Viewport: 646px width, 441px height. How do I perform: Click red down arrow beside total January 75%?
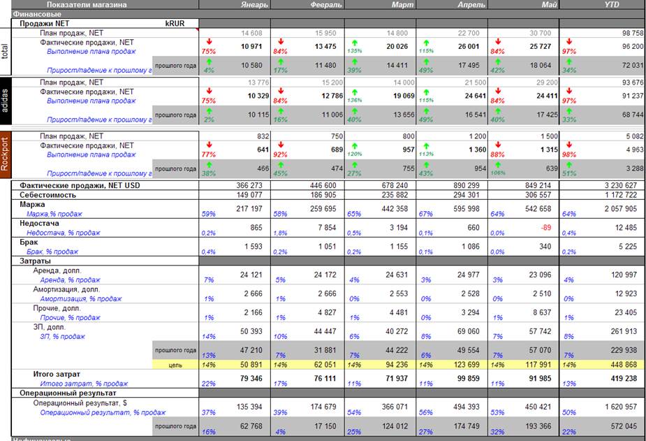pos(205,42)
